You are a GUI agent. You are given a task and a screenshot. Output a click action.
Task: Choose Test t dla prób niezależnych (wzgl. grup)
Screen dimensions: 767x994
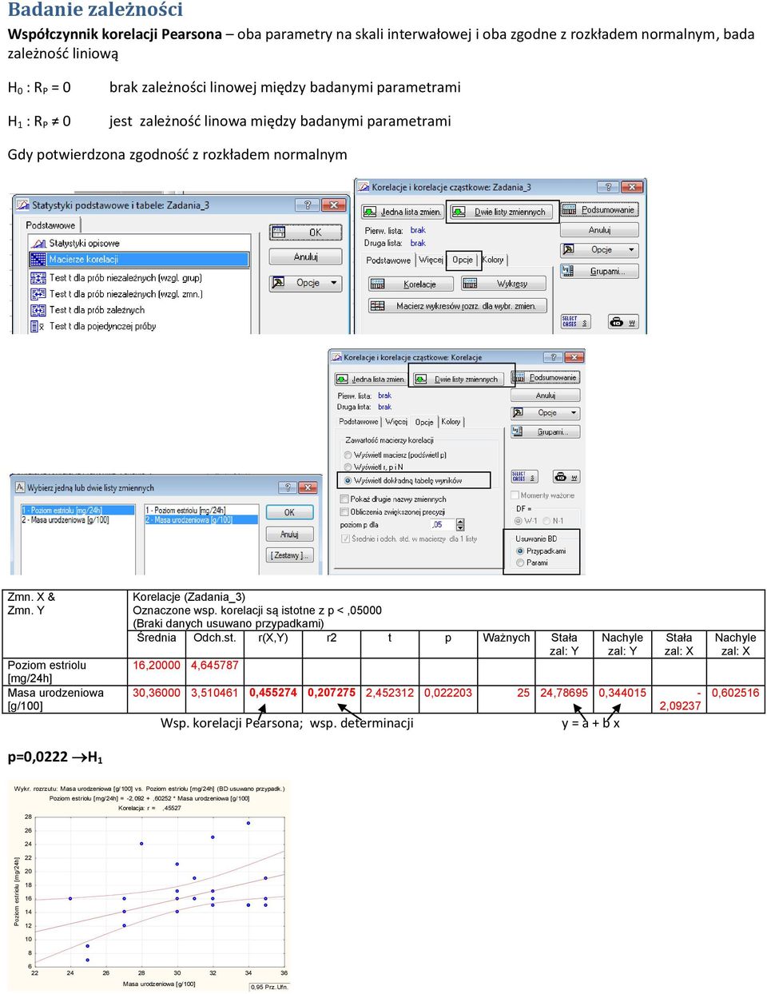pyautogui.click(x=125, y=278)
